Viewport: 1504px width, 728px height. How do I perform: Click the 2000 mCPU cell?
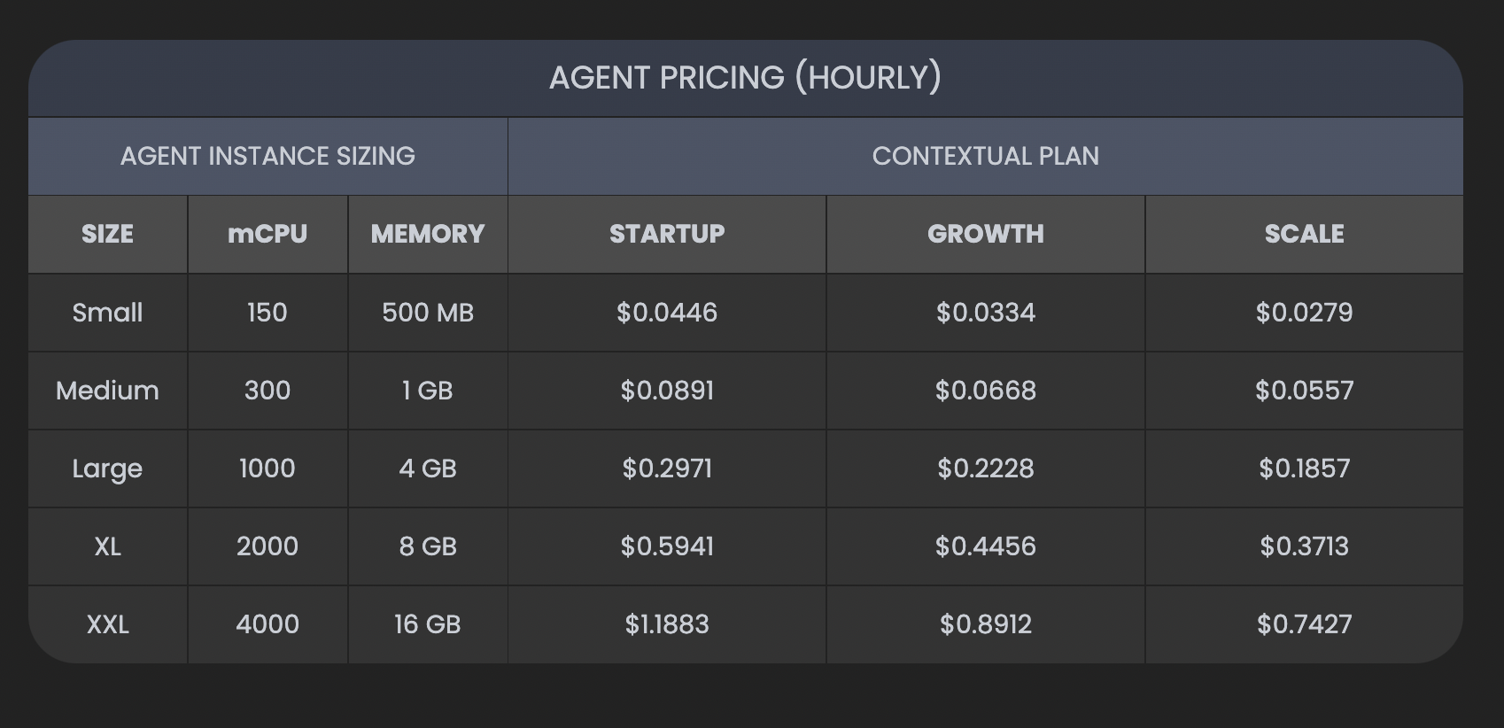pos(267,546)
